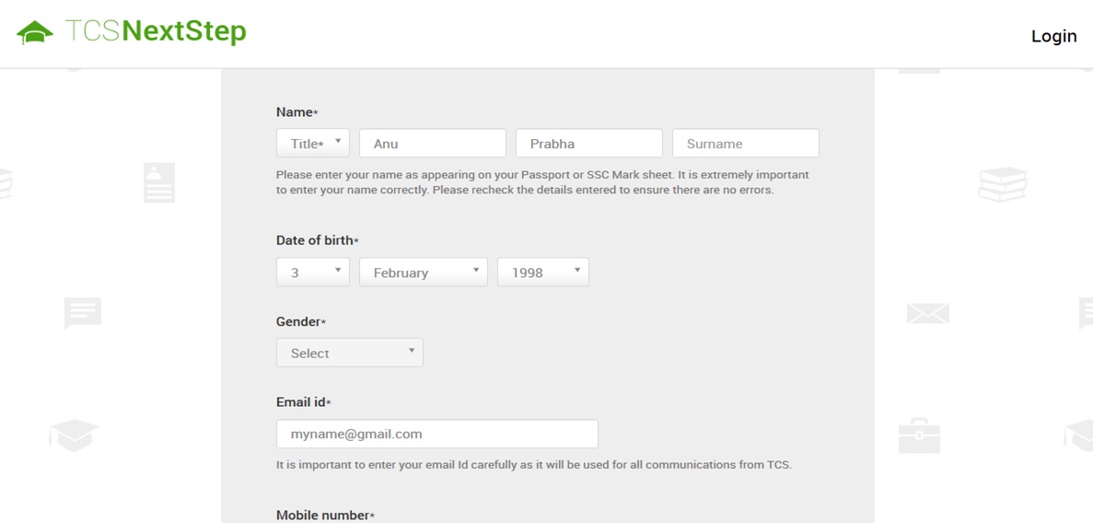1093x523 pixels.
Task: Click the grey graduation cap icon at left
Action: (74, 435)
